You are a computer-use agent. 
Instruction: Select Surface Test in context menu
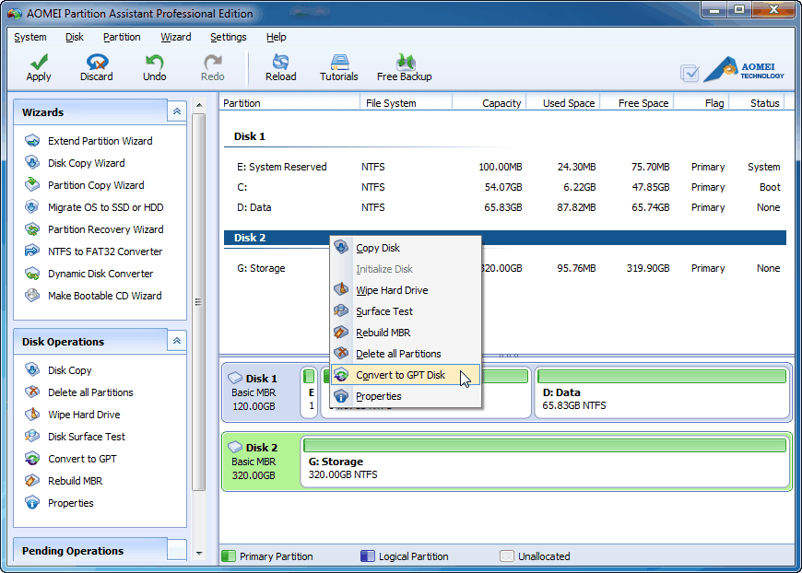[x=406, y=311]
